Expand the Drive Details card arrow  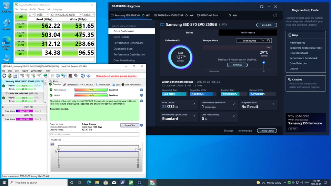point(194,104)
